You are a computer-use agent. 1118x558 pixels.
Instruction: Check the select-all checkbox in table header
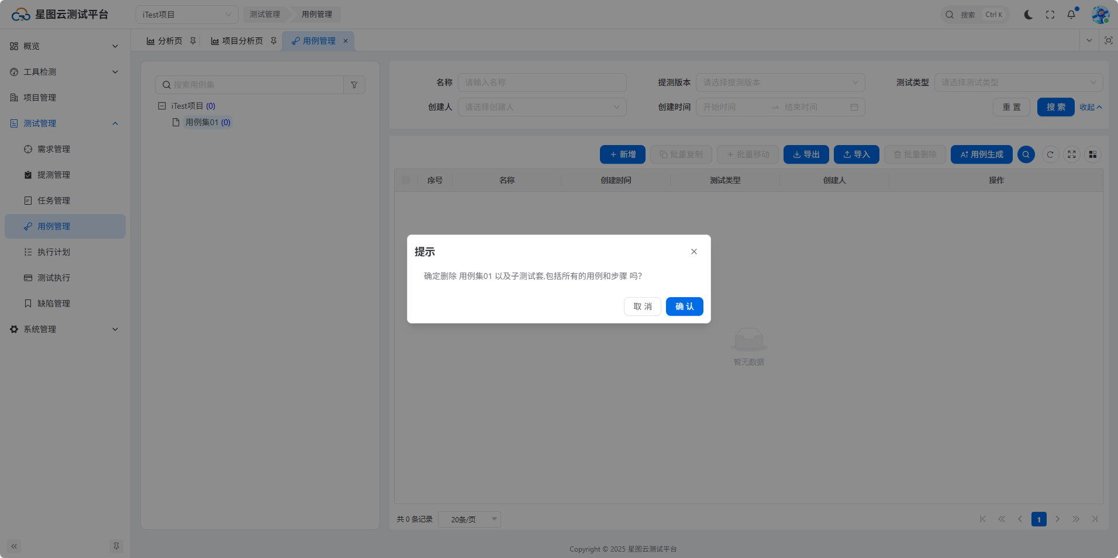click(406, 180)
